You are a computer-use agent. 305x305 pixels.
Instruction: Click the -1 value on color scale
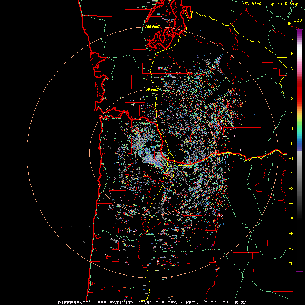click(291, 159)
